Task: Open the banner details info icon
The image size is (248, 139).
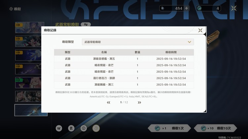Action: tap(84, 128)
